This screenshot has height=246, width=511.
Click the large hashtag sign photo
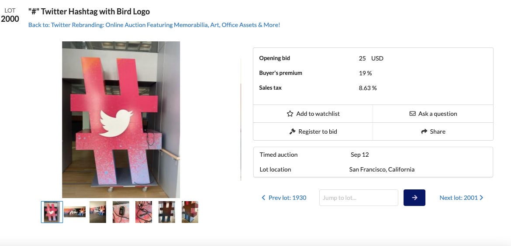click(x=121, y=120)
